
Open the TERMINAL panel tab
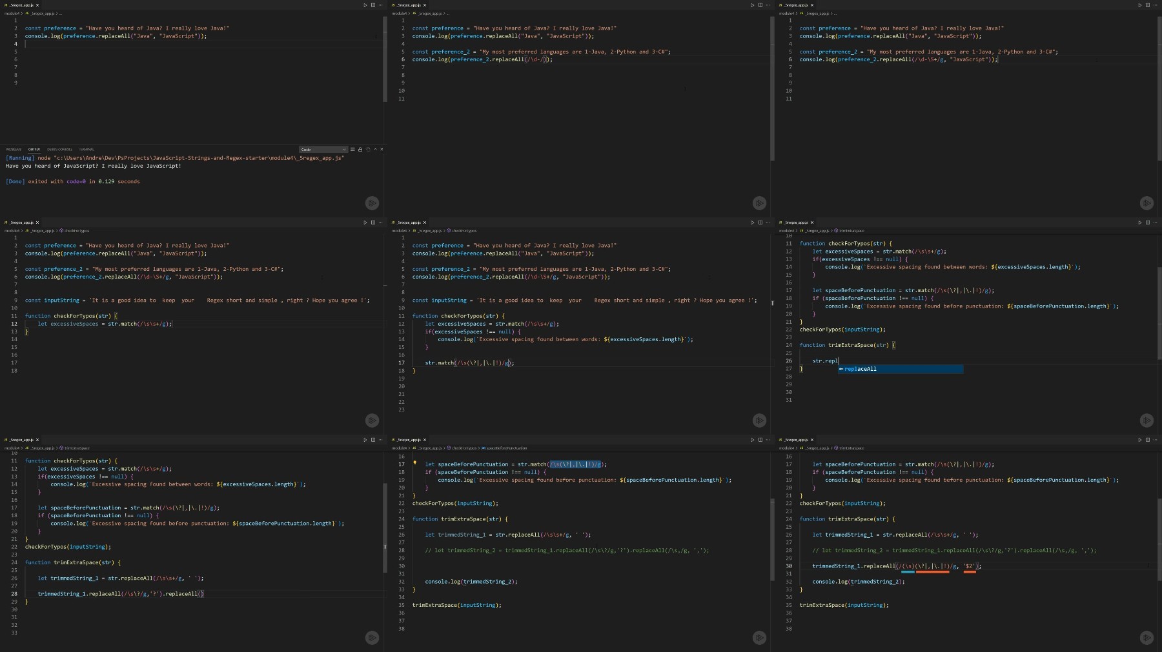click(87, 149)
